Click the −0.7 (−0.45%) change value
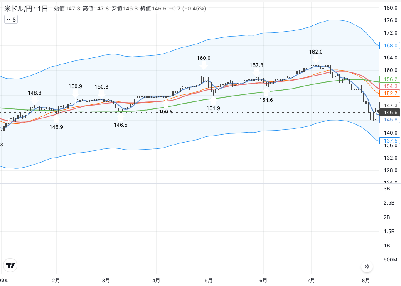 [x=187, y=9]
